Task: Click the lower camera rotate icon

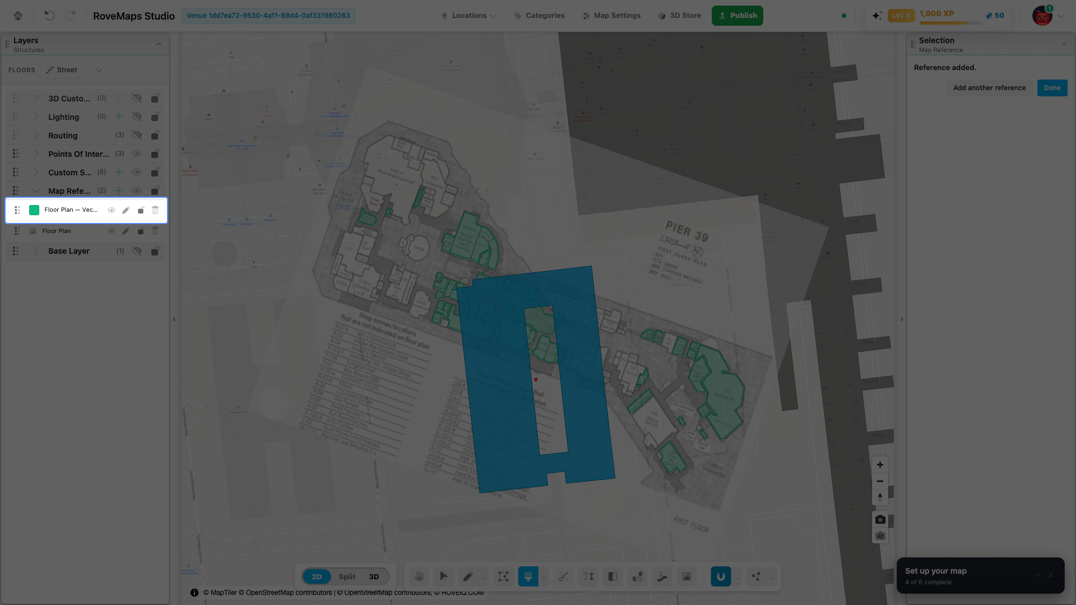Action: pos(880,536)
